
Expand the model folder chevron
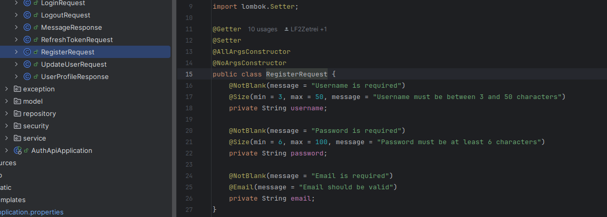(x=7, y=102)
